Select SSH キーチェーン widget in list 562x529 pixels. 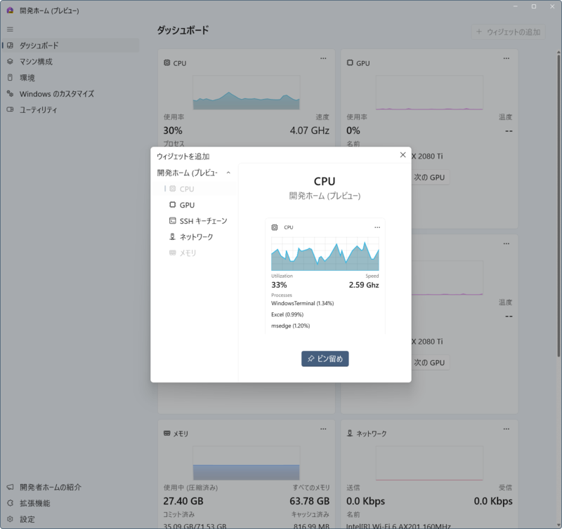pyautogui.click(x=195, y=221)
